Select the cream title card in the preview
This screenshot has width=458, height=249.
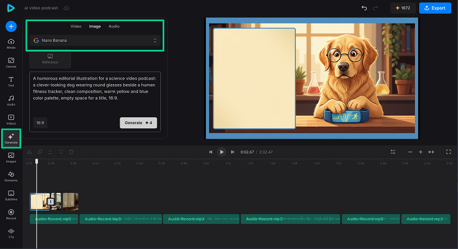point(254,78)
